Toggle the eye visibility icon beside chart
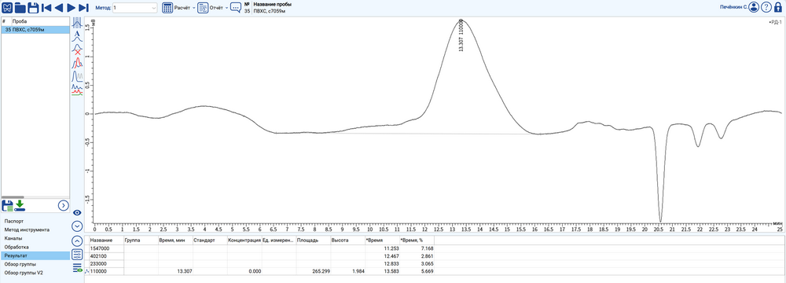 [77, 213]
